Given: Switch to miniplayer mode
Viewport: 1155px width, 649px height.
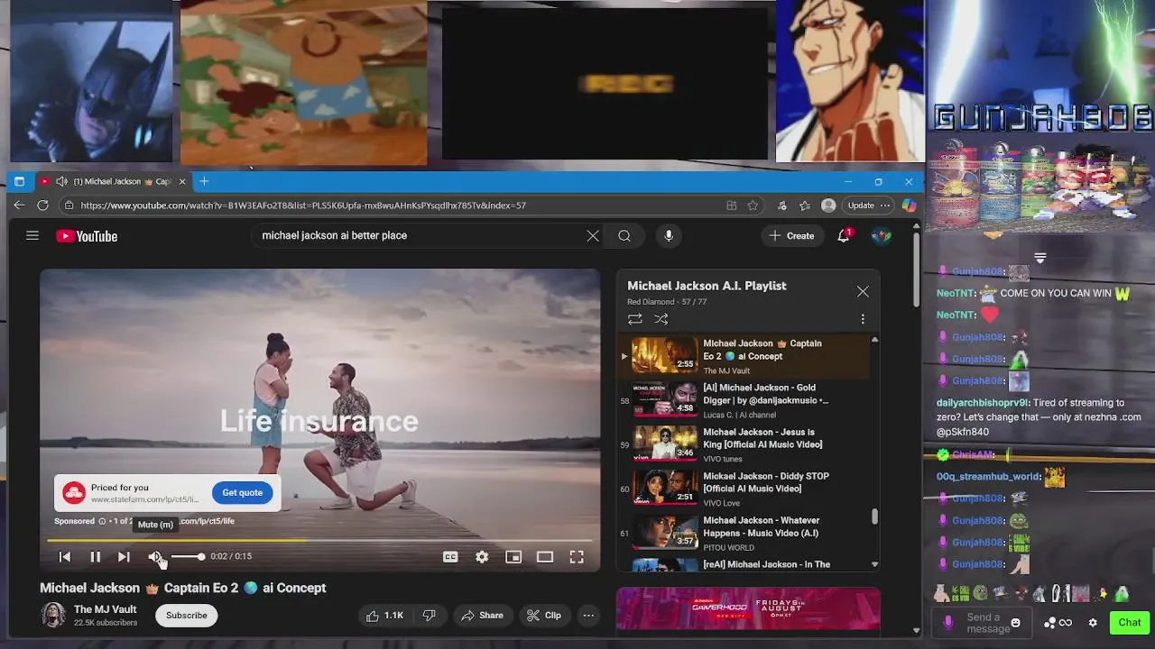Looking at the screenshot, I should 513,557.
